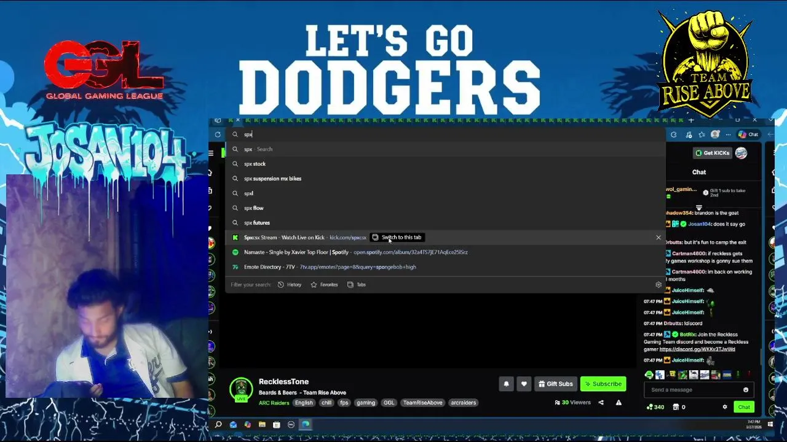Click the chat message input field
The image size is (787, 442).
(698, 390)
